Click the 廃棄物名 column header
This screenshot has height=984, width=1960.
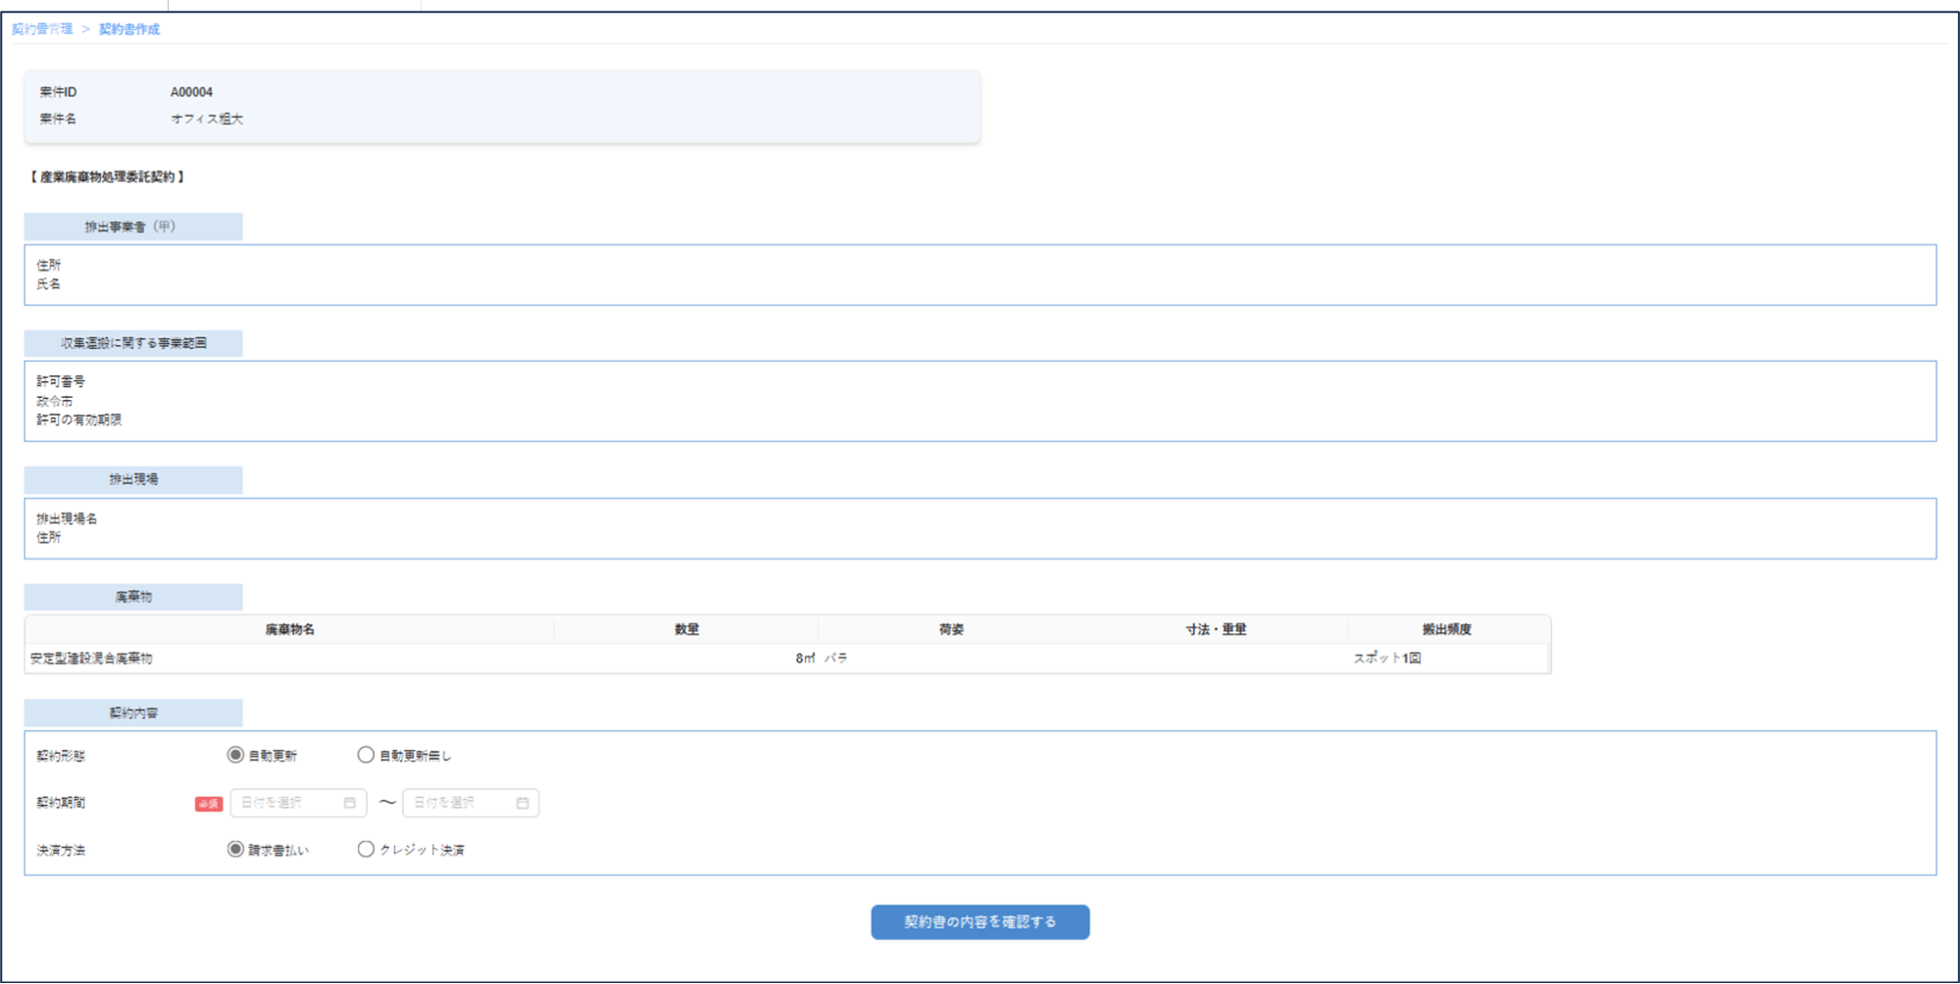pyautogui.click(x=289, y=629)
